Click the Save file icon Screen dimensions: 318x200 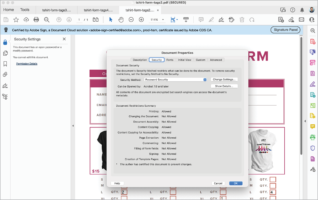[x=6, y=20]
